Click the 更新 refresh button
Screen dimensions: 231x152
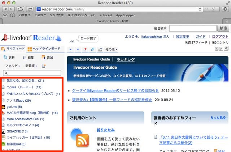(x=9, y=58)
